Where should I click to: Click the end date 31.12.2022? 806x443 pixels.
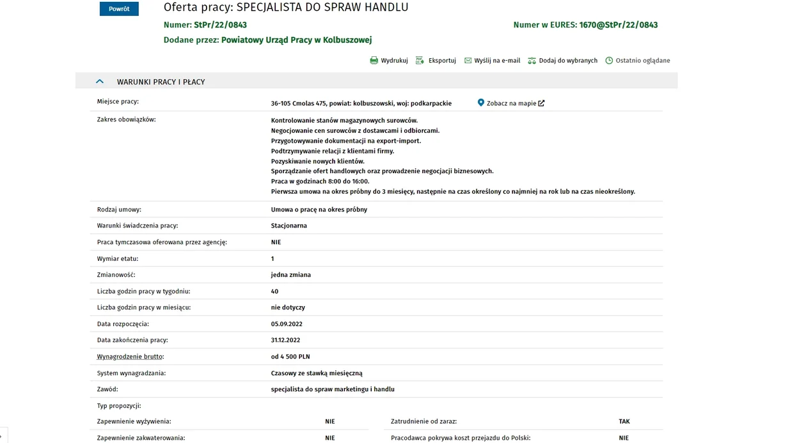[x=285, y=340]
